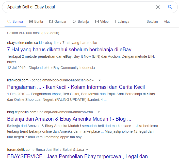Image resolution: width=179 pixels, height=161 pixels.
Task: Expand the dropdown arrow beside the forum.detik.com URL
Action: [87, 150]
